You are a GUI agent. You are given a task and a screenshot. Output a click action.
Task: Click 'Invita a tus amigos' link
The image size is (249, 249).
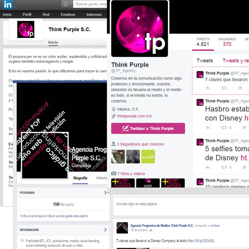pyautogui.click(x=54, y=216)
